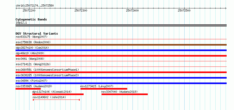Select the thin red esv2714121 variant line
The height and width of the screenshot is (110, 234).
pos(121,67)
